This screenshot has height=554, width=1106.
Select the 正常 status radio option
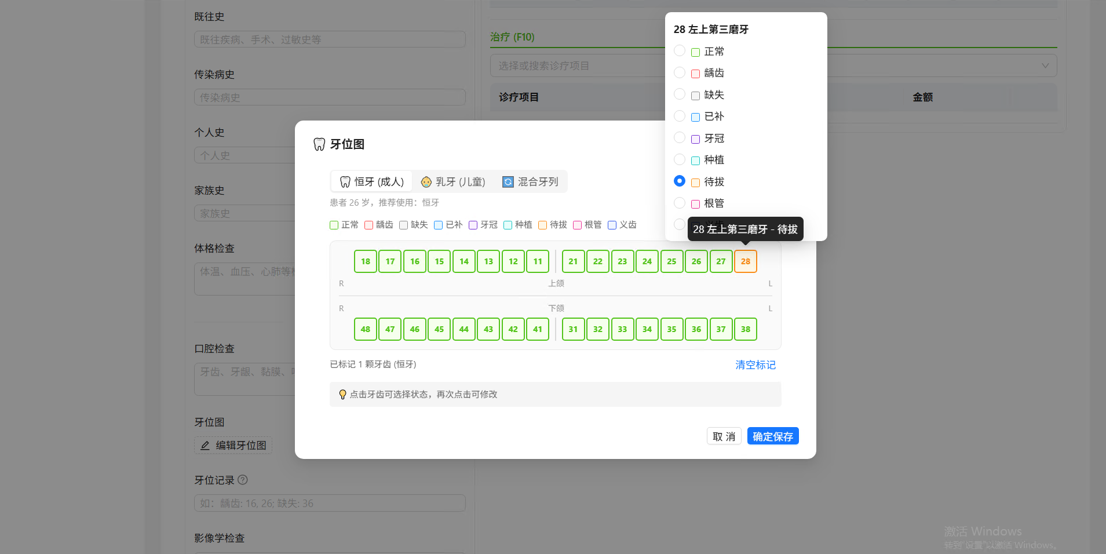pyautogui.click(x=680, y=51)
